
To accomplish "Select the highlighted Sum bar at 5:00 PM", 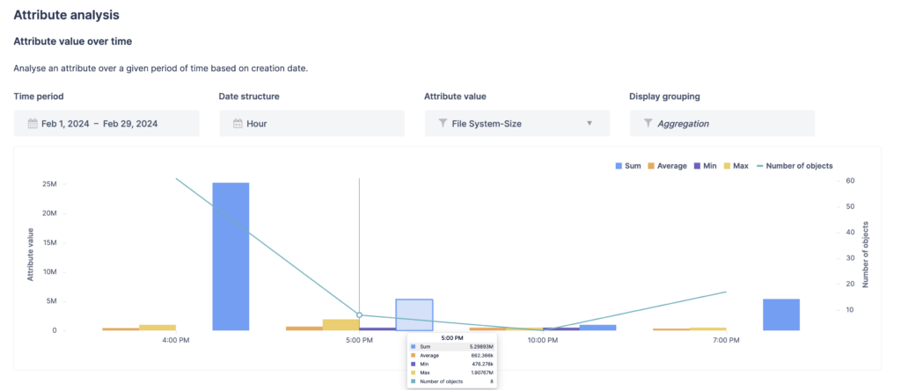I will pos(414,314).
